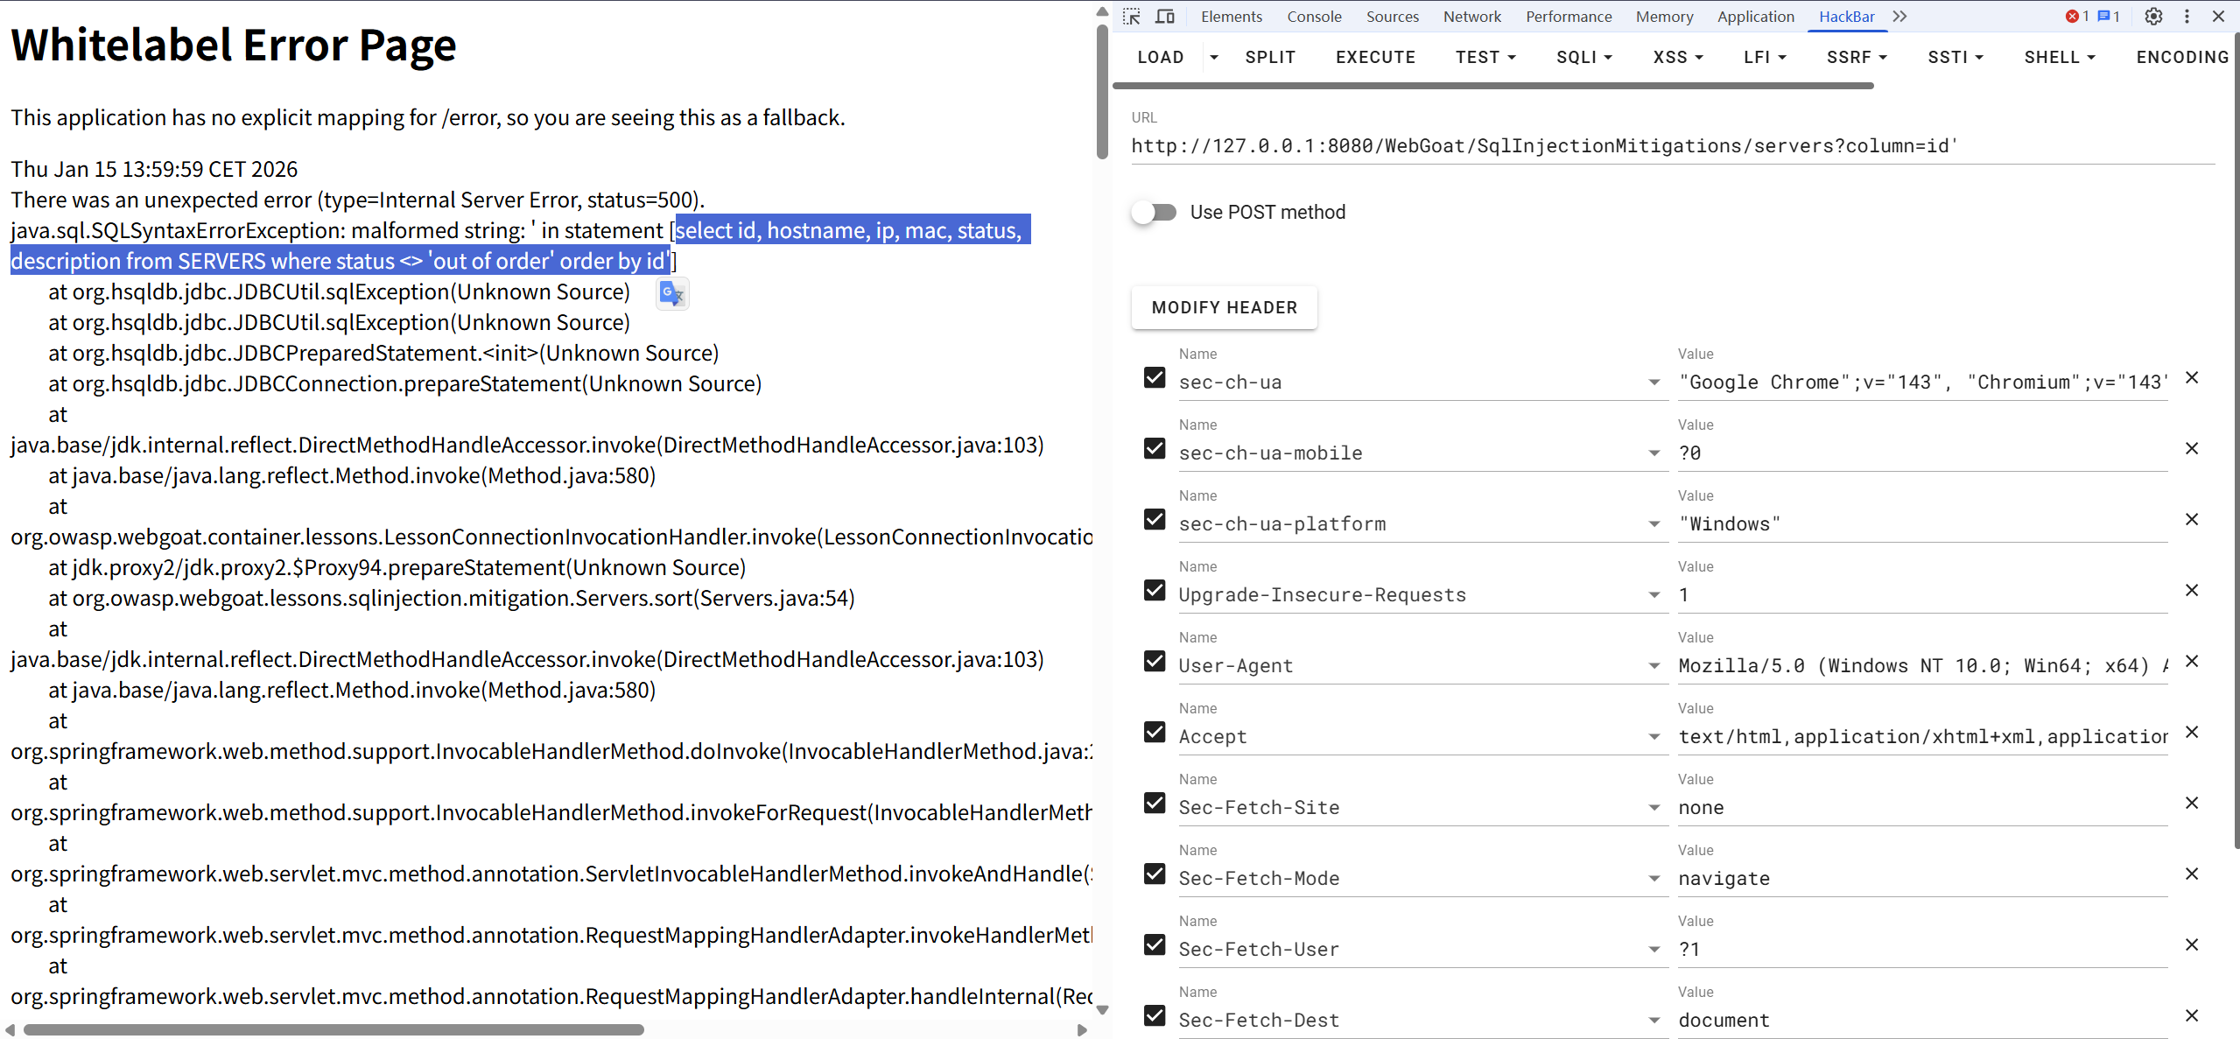2240x1039 pixels.
Task: Uncheck the sec-ch-ua-mobile header checkbox
Action: pyautogui.click(x=1155, y=449)
